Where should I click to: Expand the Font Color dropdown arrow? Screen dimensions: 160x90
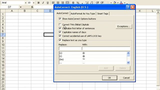coord(124,3)
